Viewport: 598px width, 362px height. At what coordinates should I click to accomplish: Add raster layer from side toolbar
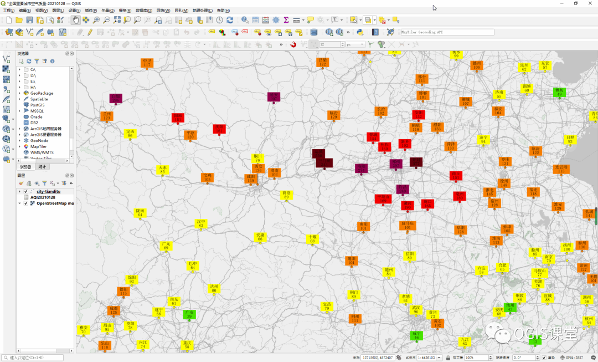click(x=6, y=69)
